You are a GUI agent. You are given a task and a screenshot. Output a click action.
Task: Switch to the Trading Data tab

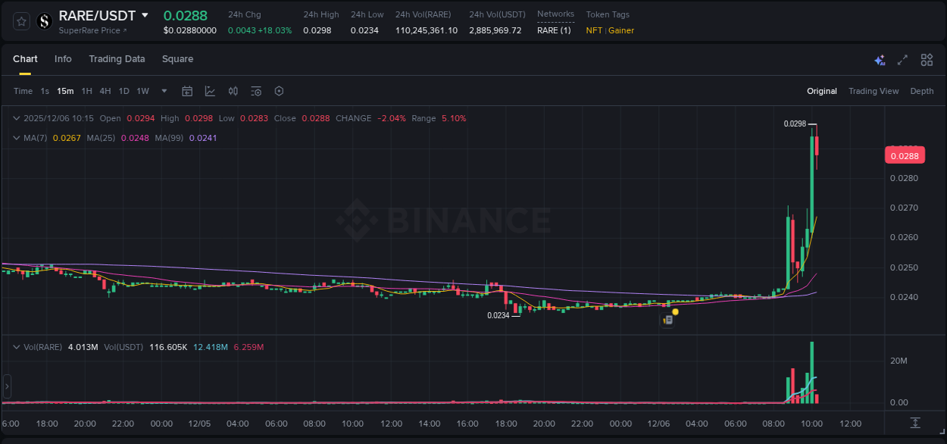(x=117, y=58)
